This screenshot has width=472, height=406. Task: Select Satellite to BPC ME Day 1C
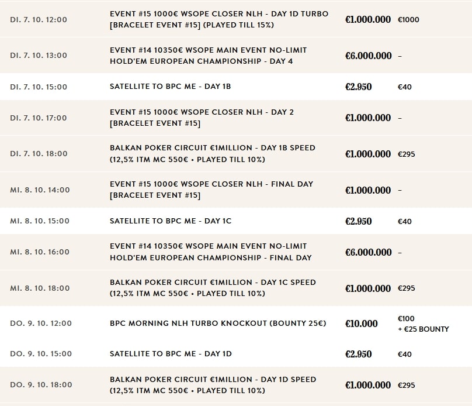tap(171, 221)
